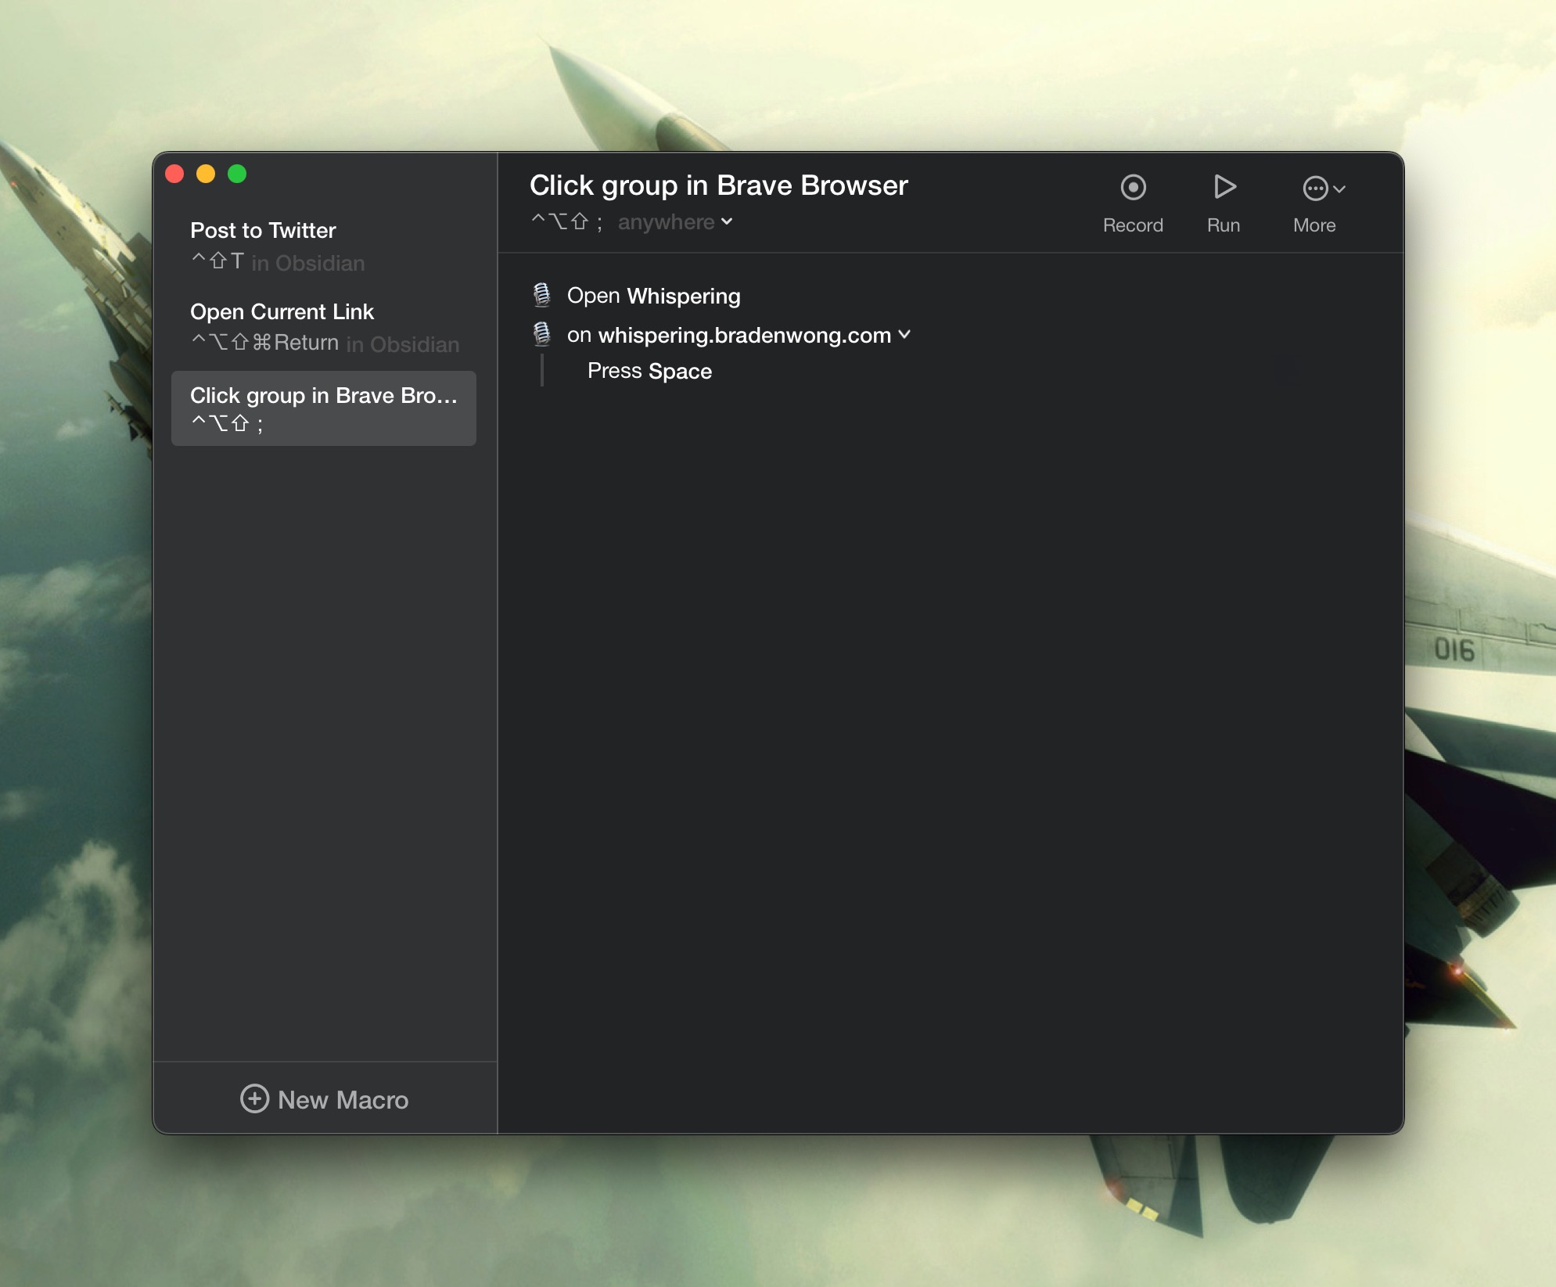Click the Press Space action step
This screenshot has height=1287, width=1556.
point(649,371)
